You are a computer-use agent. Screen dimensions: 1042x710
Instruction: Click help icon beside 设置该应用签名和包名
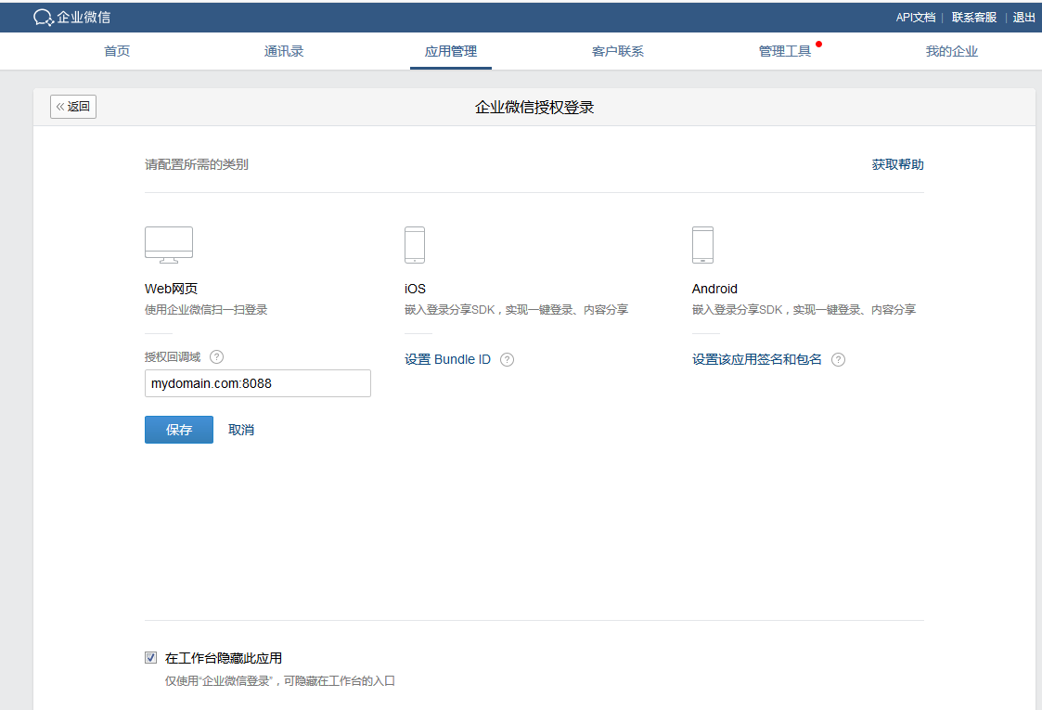838,360
